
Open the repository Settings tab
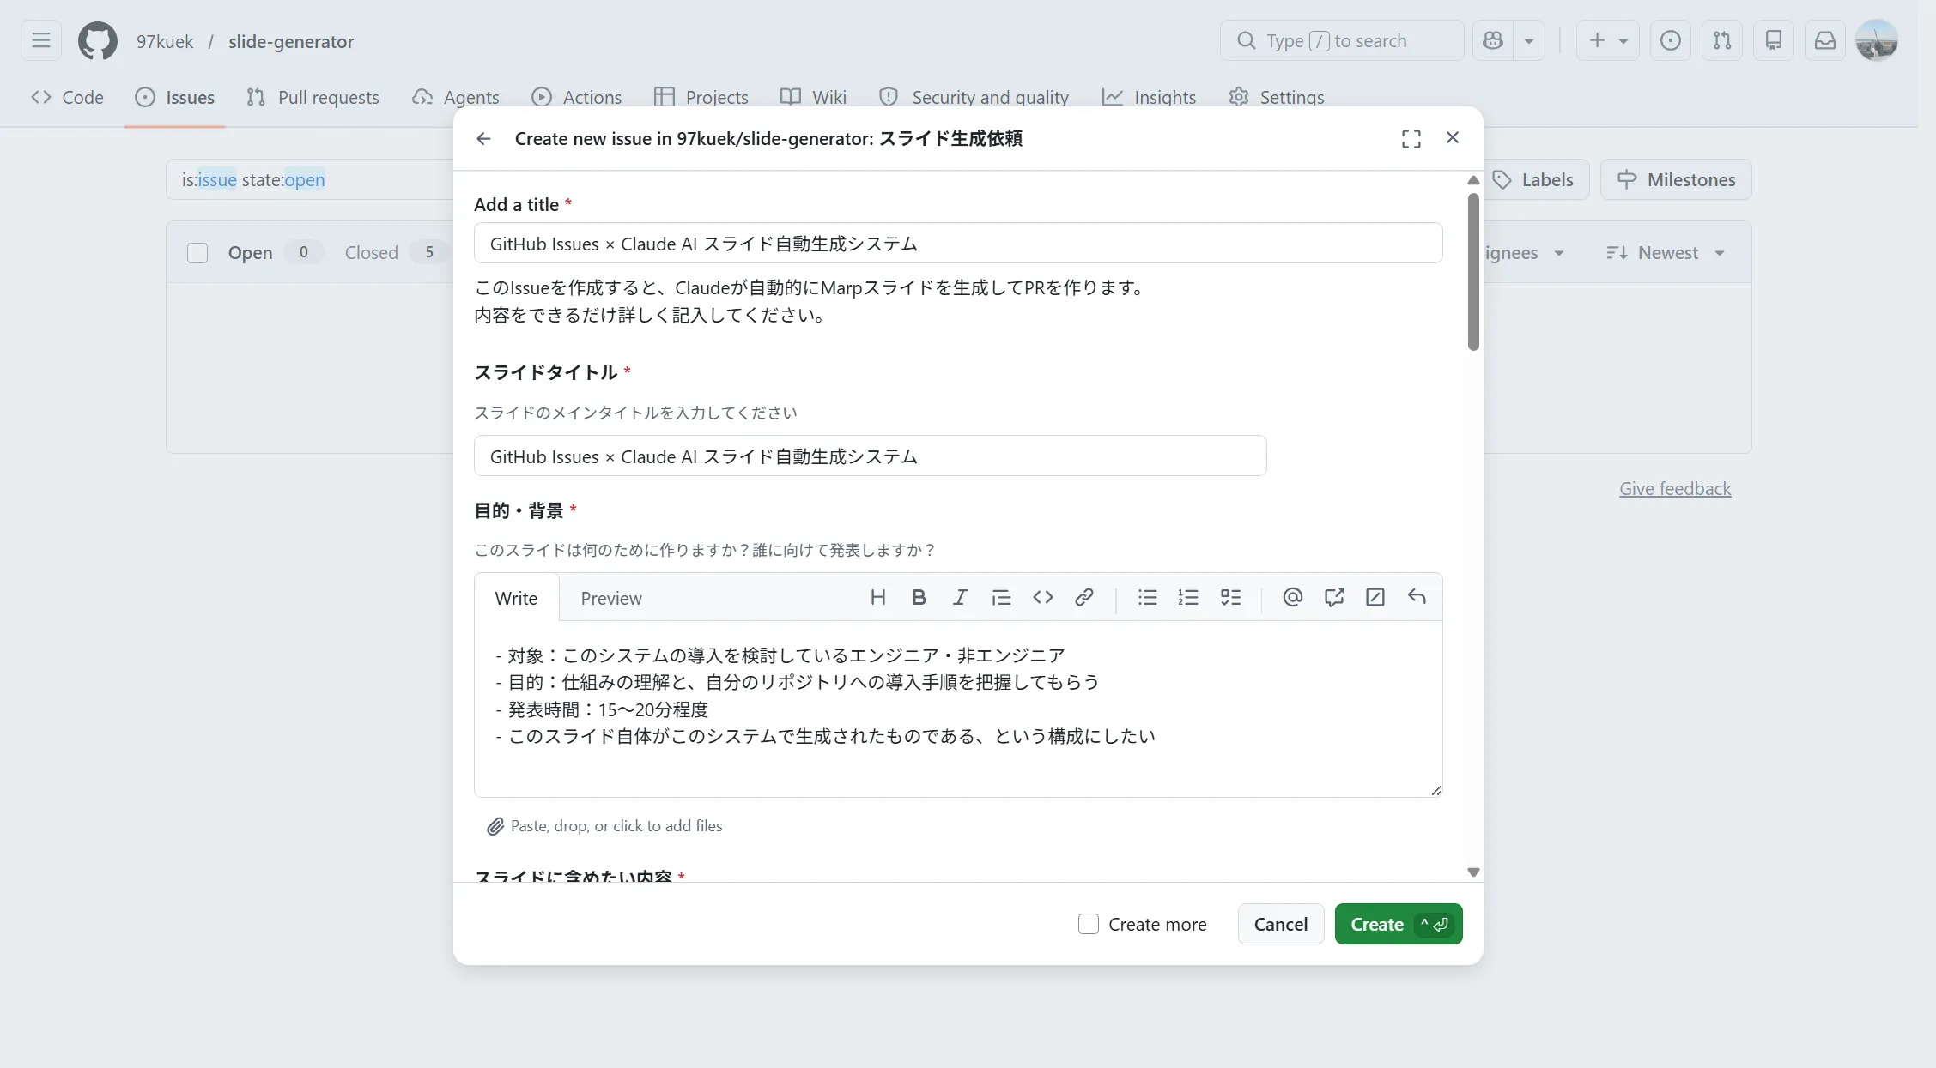coord(1276,97)
